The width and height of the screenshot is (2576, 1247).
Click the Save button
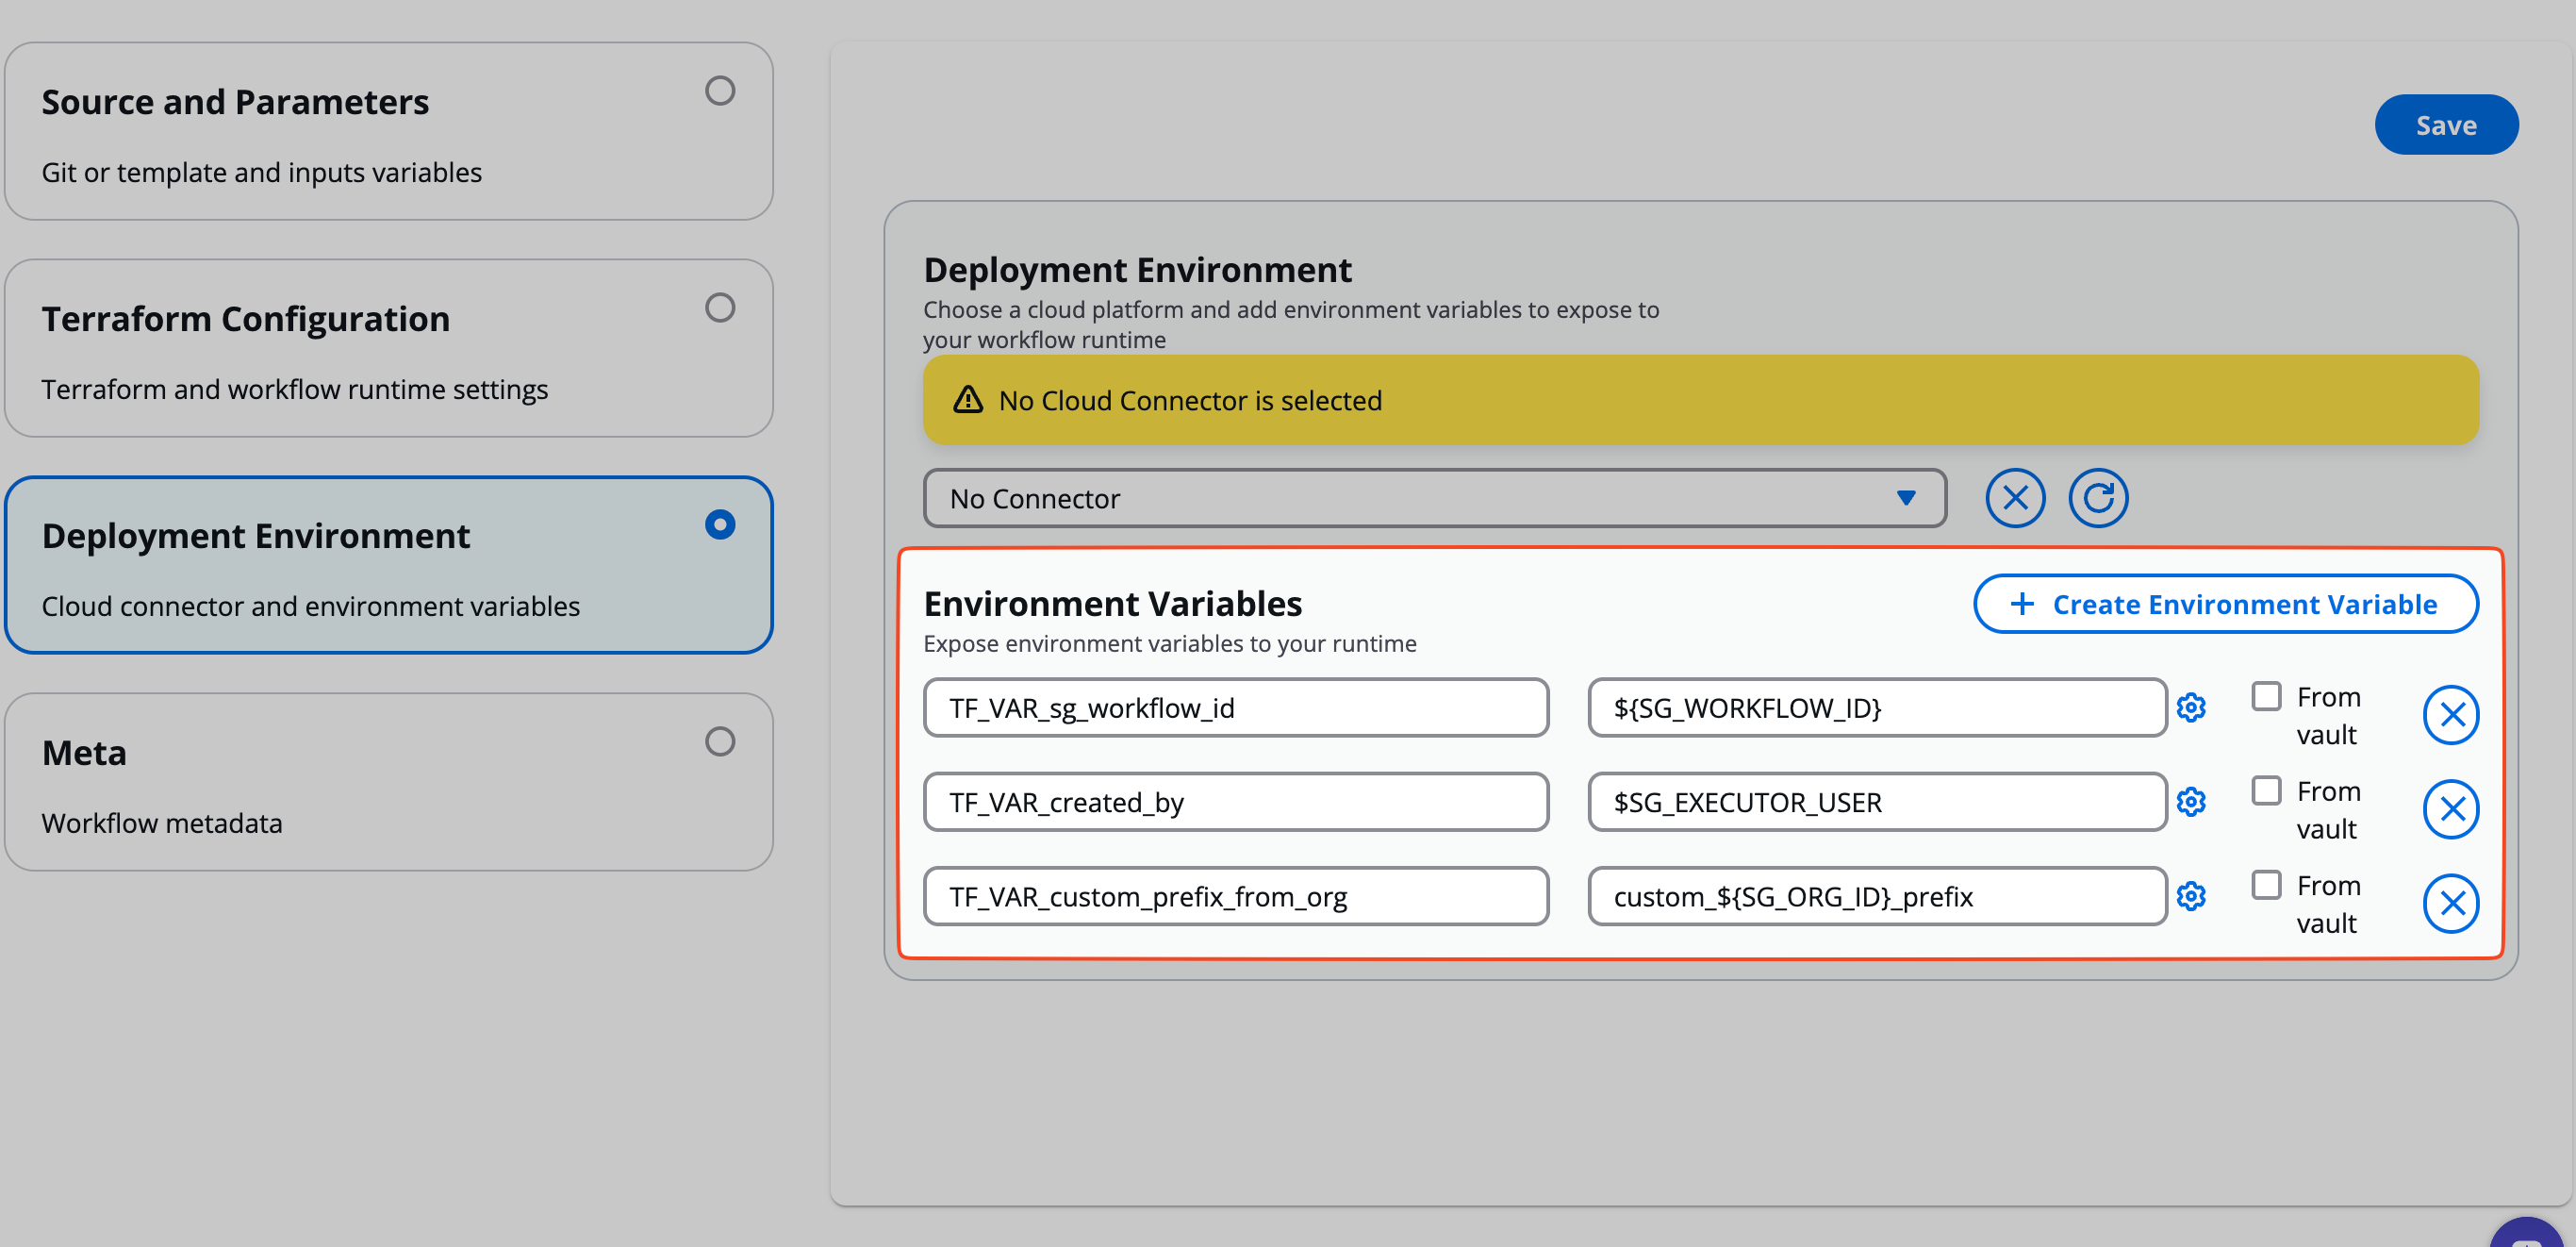(2445, 125)
